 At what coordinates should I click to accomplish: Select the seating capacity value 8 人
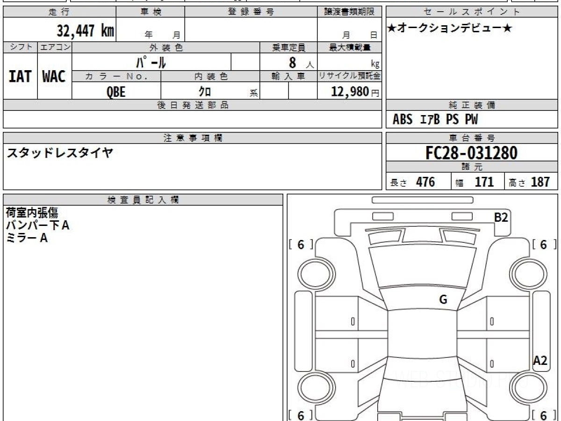coord(301,63)
